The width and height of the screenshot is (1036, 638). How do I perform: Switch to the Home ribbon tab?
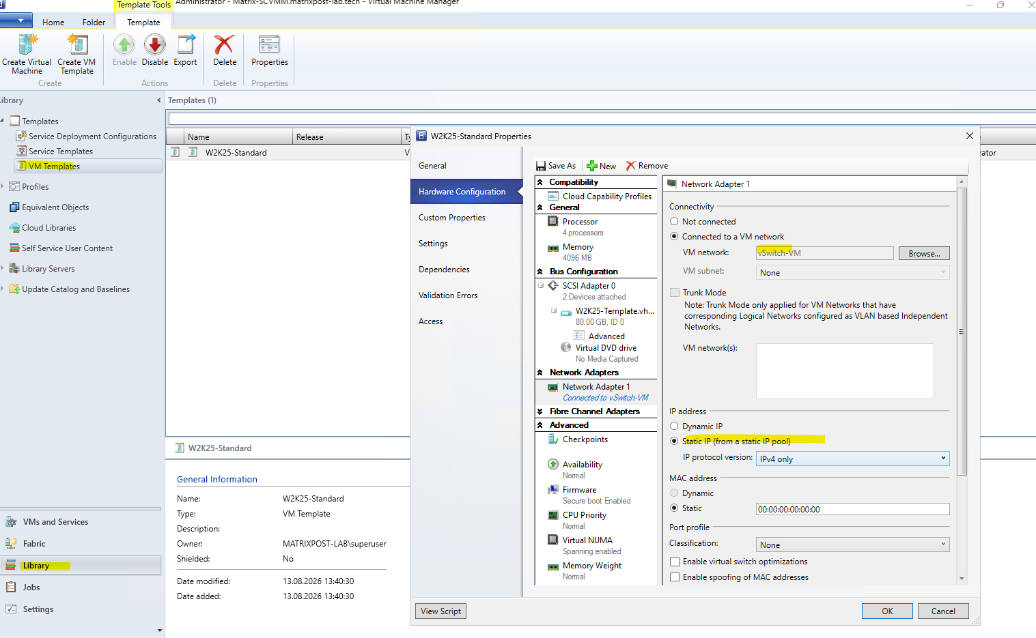pos(53,23)
